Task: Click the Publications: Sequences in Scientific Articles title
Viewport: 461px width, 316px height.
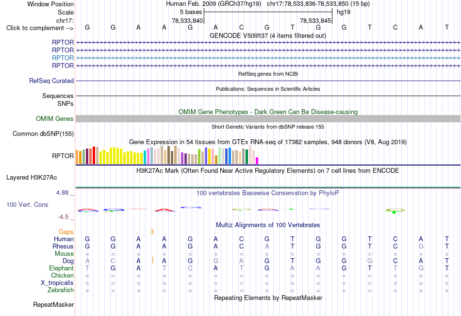Action: pyautogui.click(x=268, y=89)
